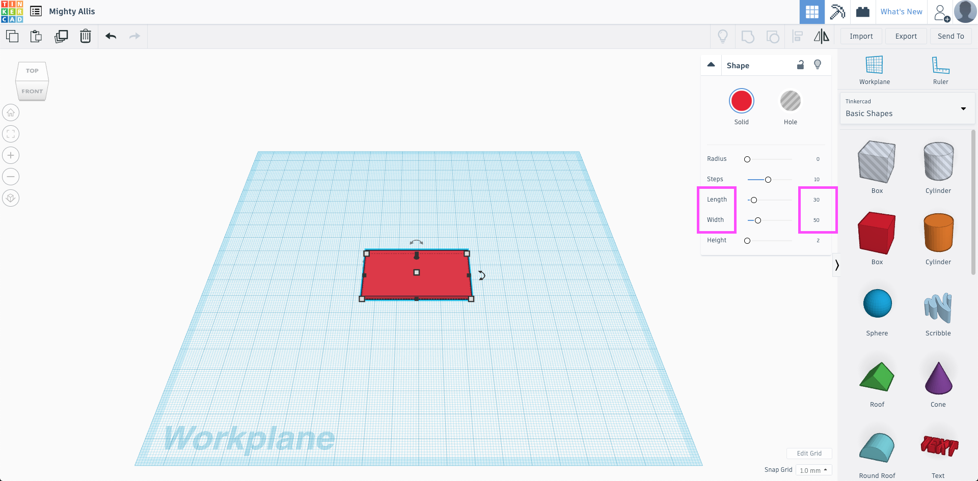Select the Sphere shape
Screen dimensions: 978x481
point(877,303)
